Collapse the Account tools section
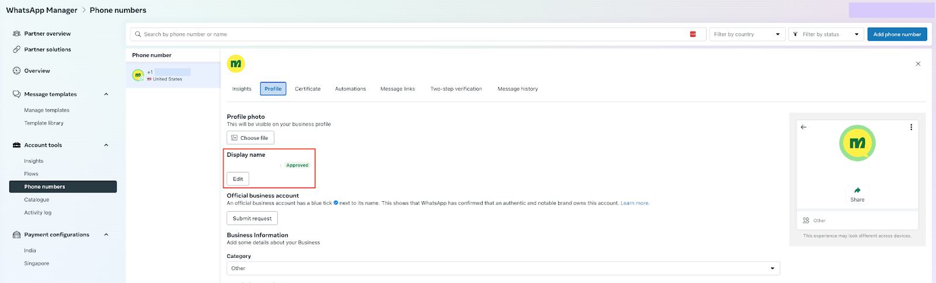Viewport: 936px width, 283px height. (106, 145)
